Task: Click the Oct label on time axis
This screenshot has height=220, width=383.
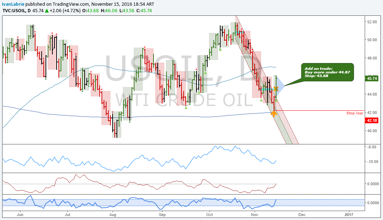Action: click(209, 215)
